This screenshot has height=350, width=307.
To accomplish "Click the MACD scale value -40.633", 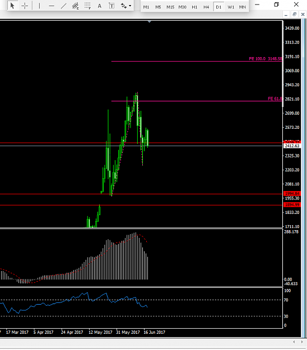I will click(291, 284).
